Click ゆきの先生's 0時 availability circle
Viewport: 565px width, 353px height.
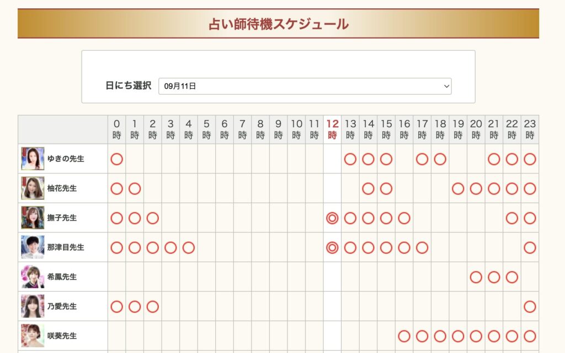tap(116, 159)
